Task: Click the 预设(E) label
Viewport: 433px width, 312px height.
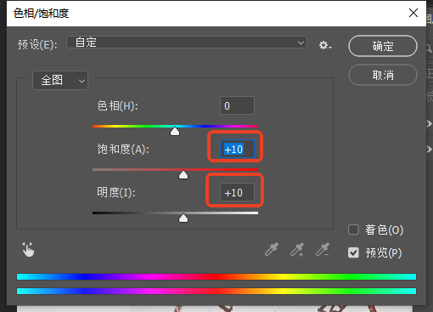Action: point(37,44)
